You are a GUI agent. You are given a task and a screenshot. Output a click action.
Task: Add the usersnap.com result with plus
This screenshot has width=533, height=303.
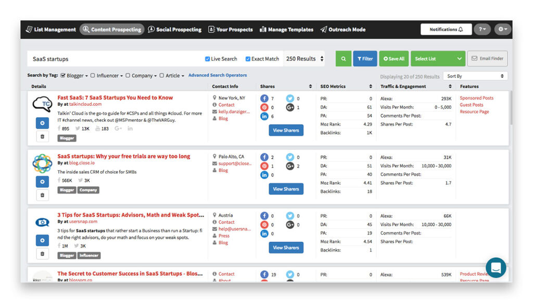pyautogui.click(x=43, y=240)
